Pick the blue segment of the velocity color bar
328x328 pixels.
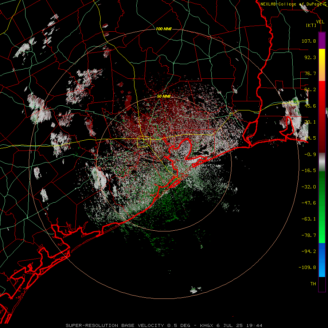pyautogui.click(x=322, y=260)
